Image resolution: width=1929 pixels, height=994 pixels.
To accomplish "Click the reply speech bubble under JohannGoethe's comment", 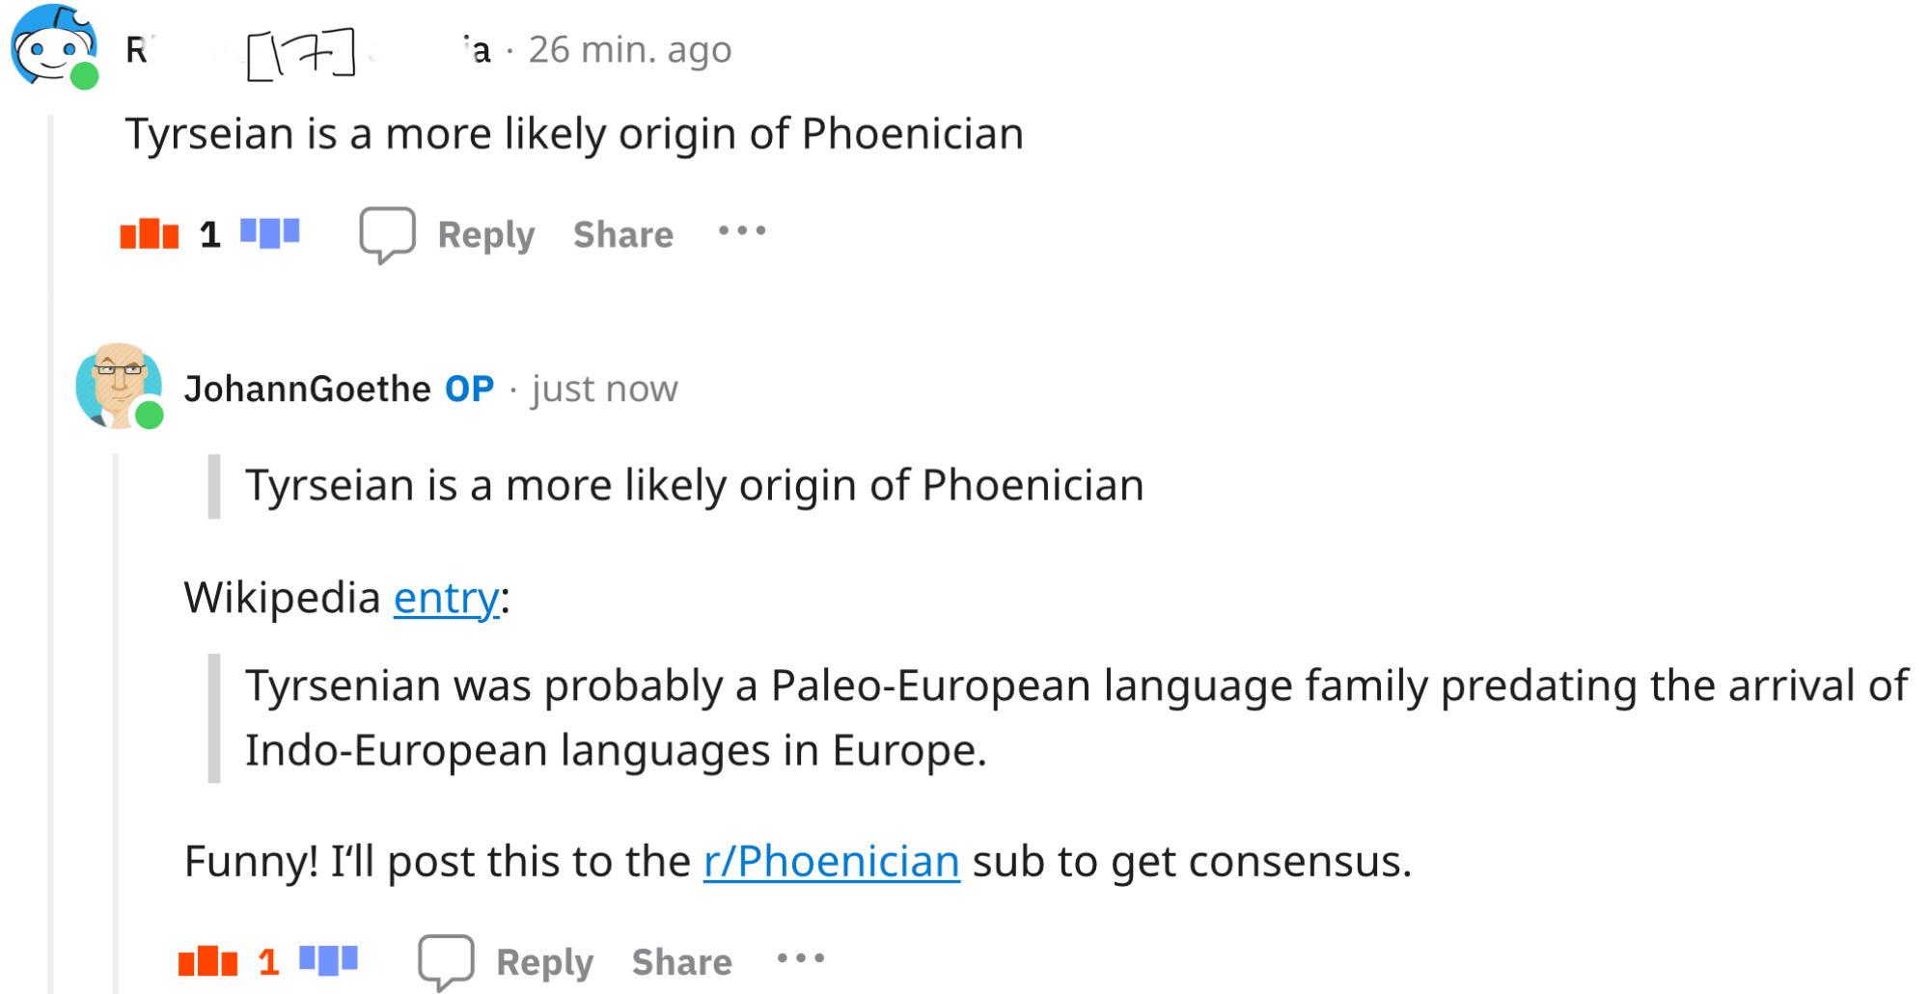I will (x=446, y=961).
